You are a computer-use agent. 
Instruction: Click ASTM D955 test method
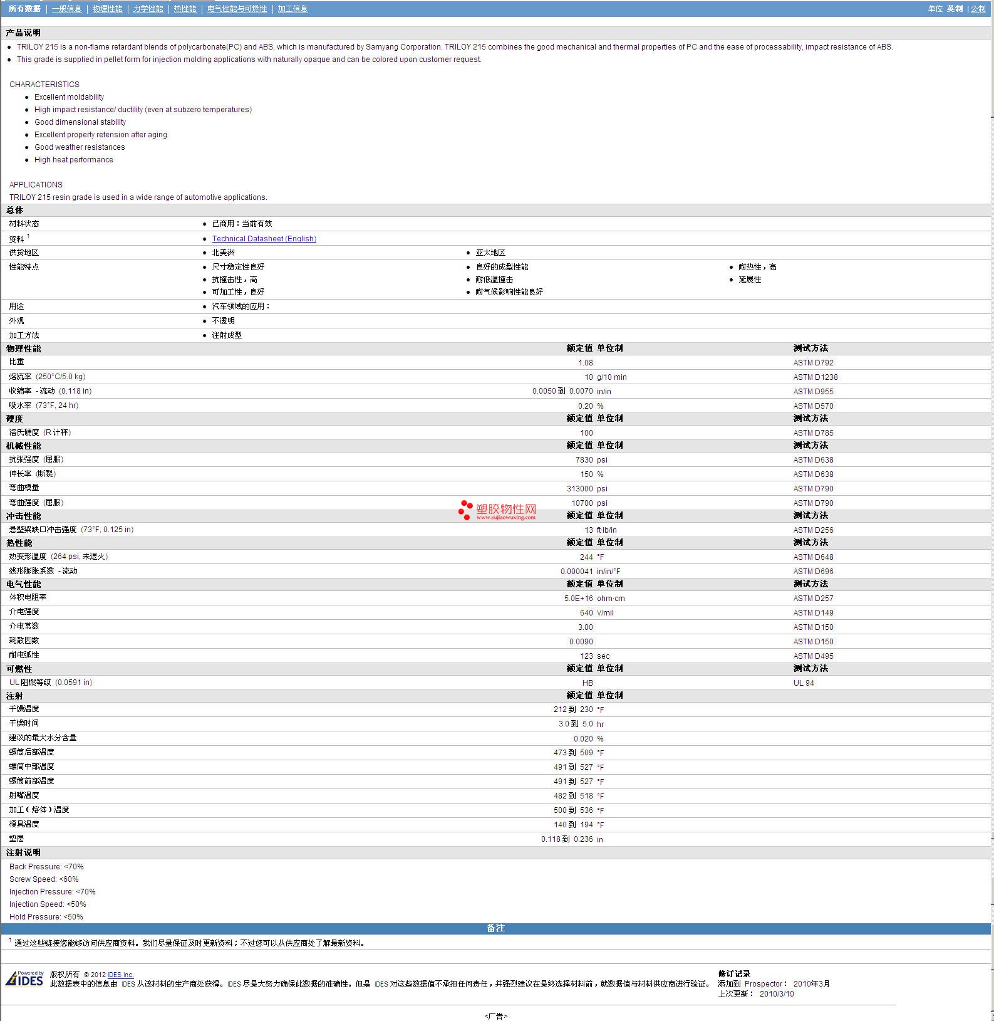pyautogui.click(x=813, y=392)
